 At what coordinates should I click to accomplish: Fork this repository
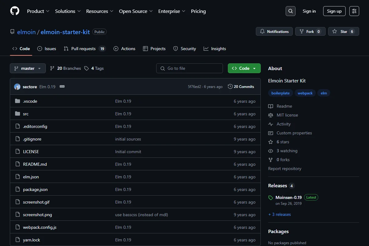[x=310, y=31]
